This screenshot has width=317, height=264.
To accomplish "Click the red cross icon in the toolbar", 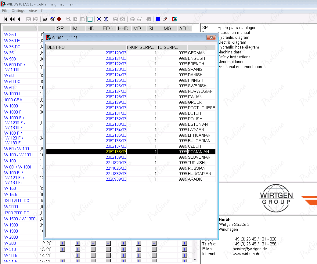I will pos(59,19).
